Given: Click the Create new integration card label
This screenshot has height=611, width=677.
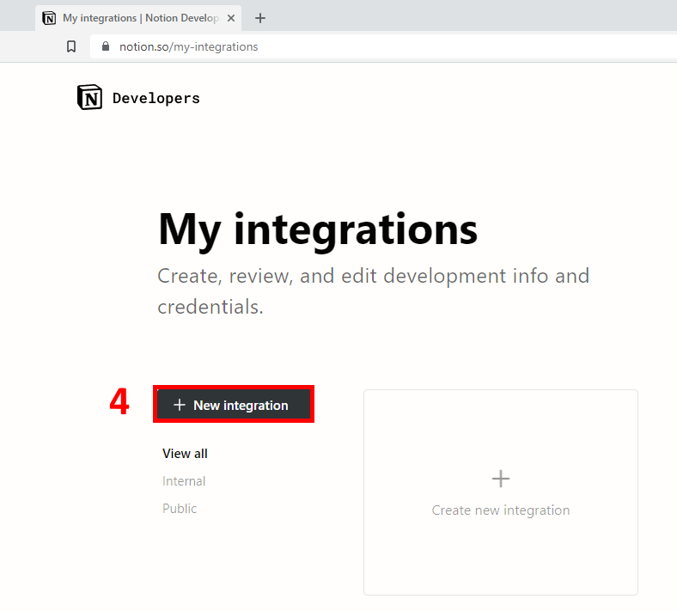Looking at the screenshot, I should pos(500,510).
